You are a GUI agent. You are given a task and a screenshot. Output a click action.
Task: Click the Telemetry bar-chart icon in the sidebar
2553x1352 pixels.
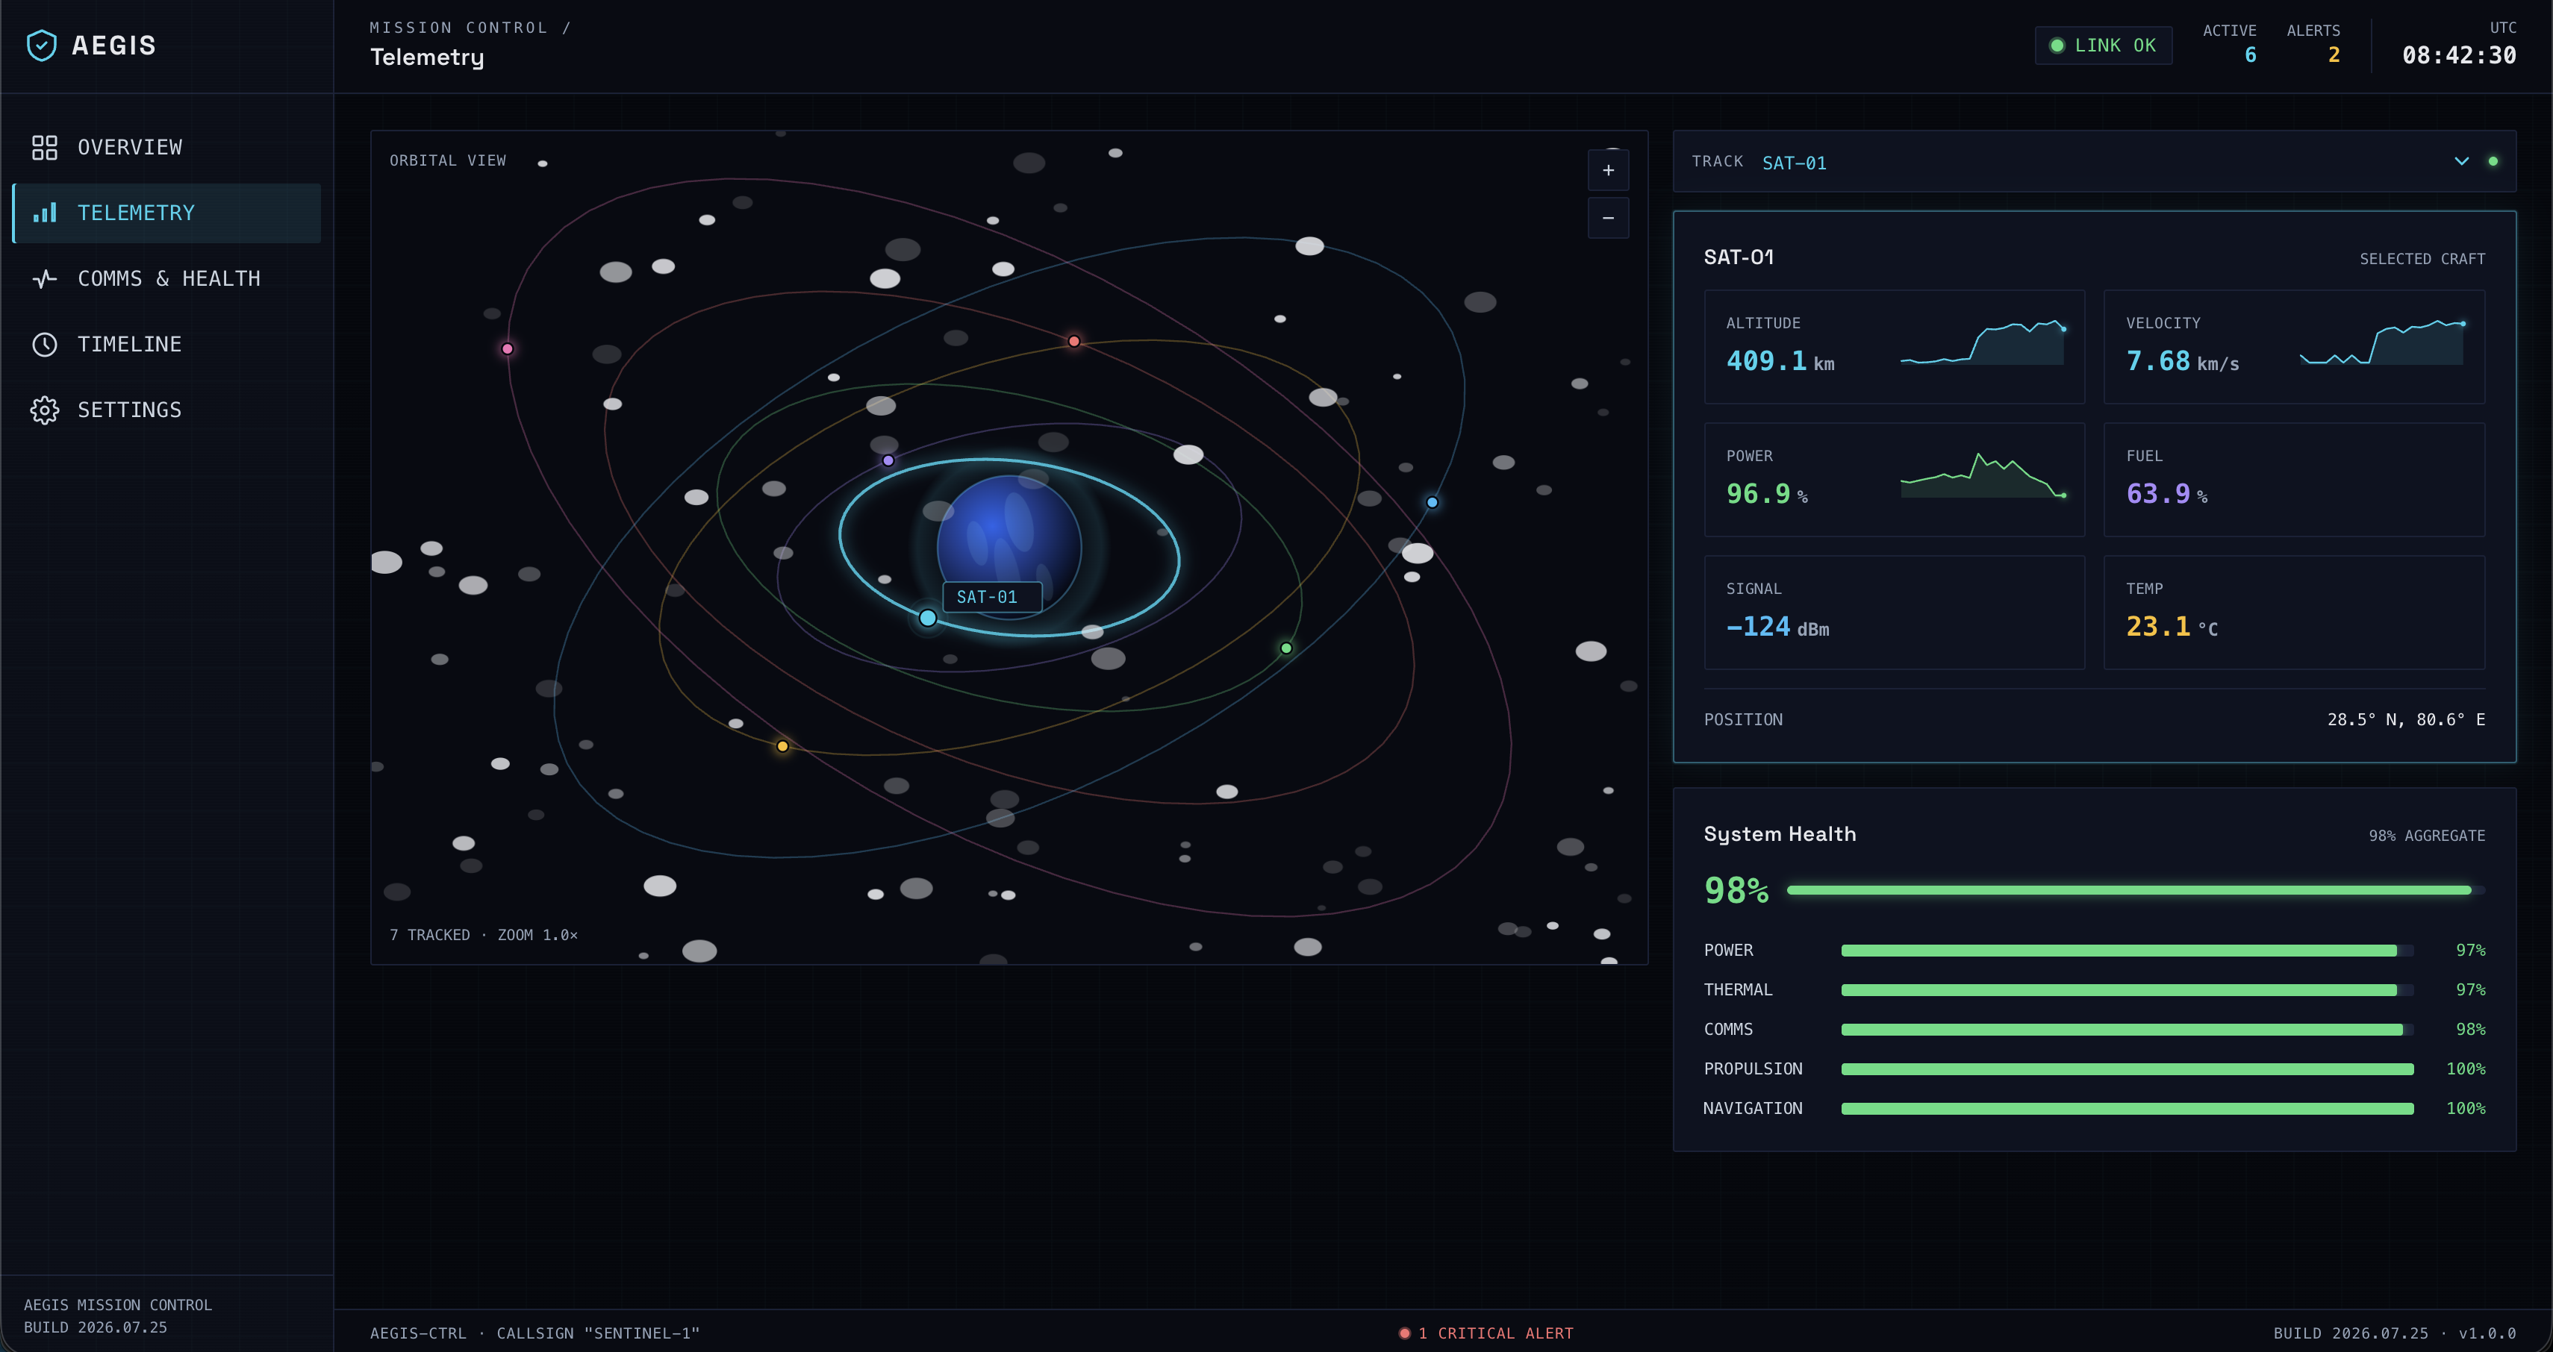point(45,213)
